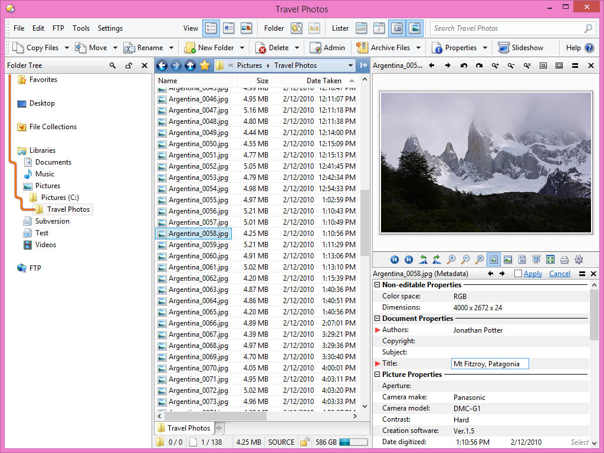Click the Apply link in metadata panel
Screen dimensions: 604x453
tap(533, 274)
